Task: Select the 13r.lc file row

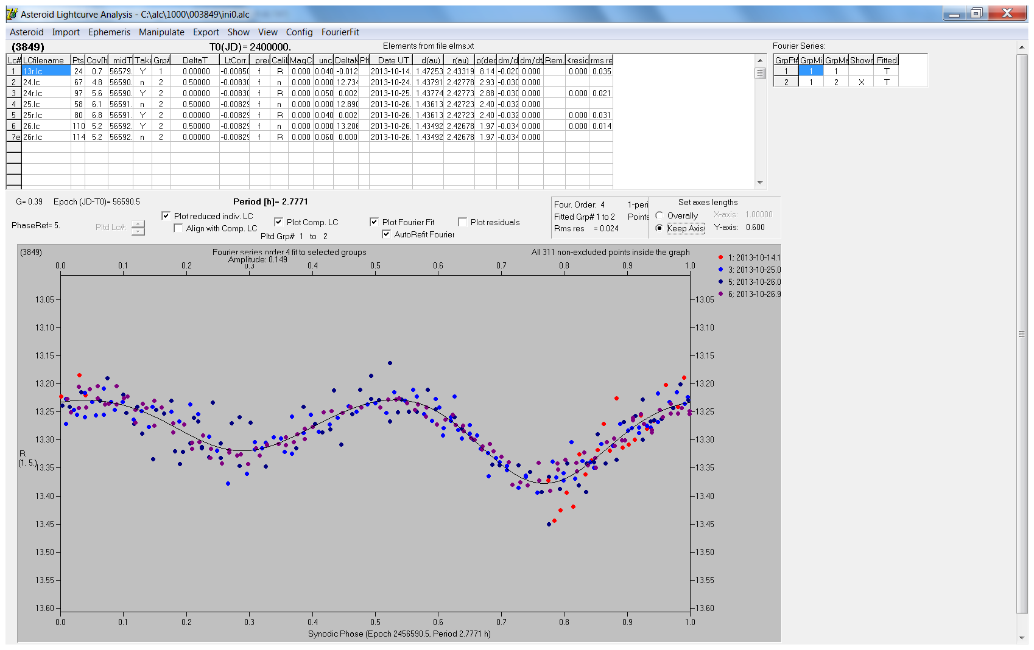Action: pos(46,71)
